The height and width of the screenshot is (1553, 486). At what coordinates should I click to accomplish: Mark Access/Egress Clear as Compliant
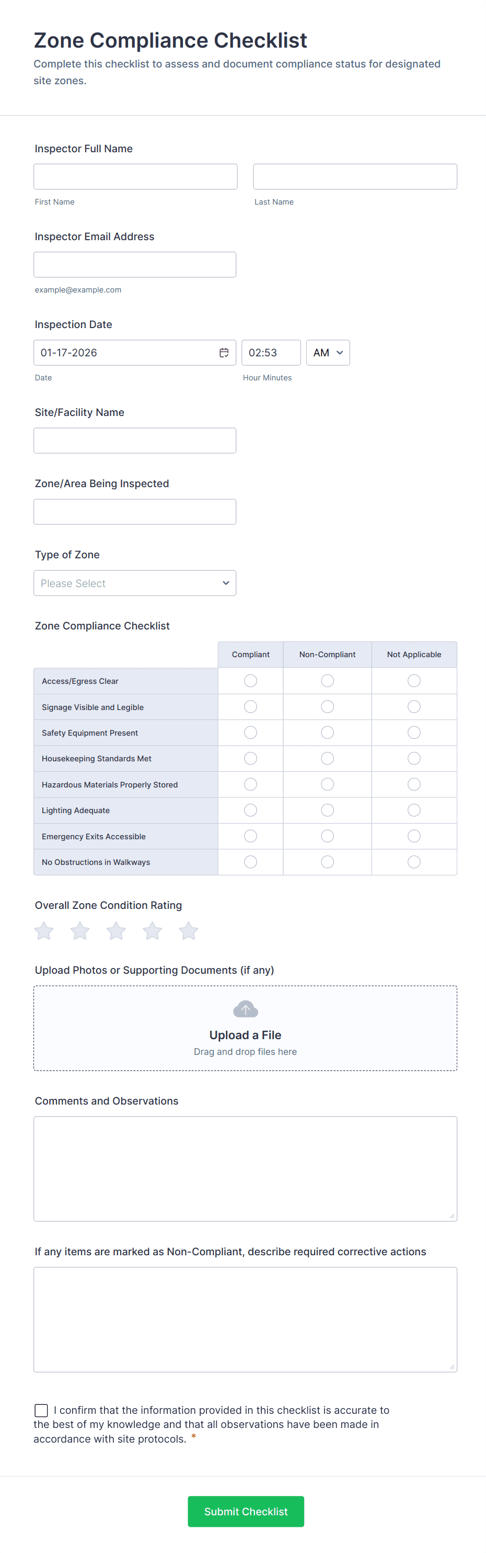[250, 681]
